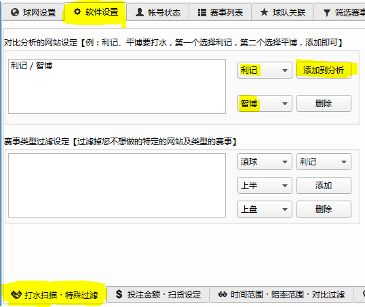Open the 帐号状态 tab
The width and height of the screenshot is (365, 307).
click(x=157, y=12)
